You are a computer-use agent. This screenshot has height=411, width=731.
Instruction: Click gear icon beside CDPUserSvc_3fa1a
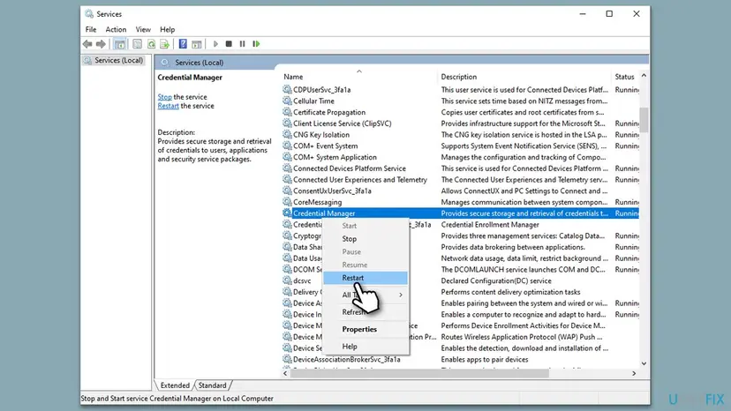pyautogui.click(x=287, y=89)
